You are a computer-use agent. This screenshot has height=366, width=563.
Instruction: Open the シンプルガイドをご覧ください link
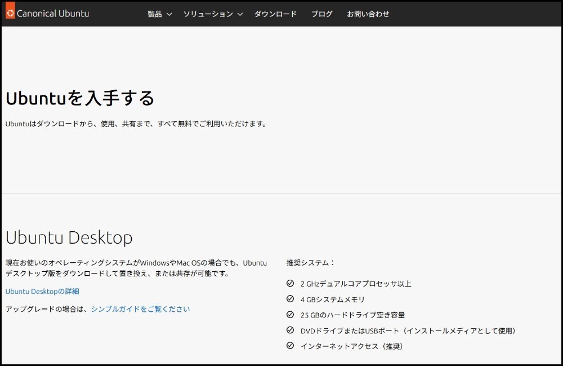click(140, 309)
